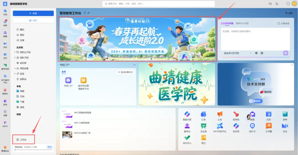Click 立即咨询 on the support card
This screenshot has width=298, height=155.
click(x=256, y=101)
